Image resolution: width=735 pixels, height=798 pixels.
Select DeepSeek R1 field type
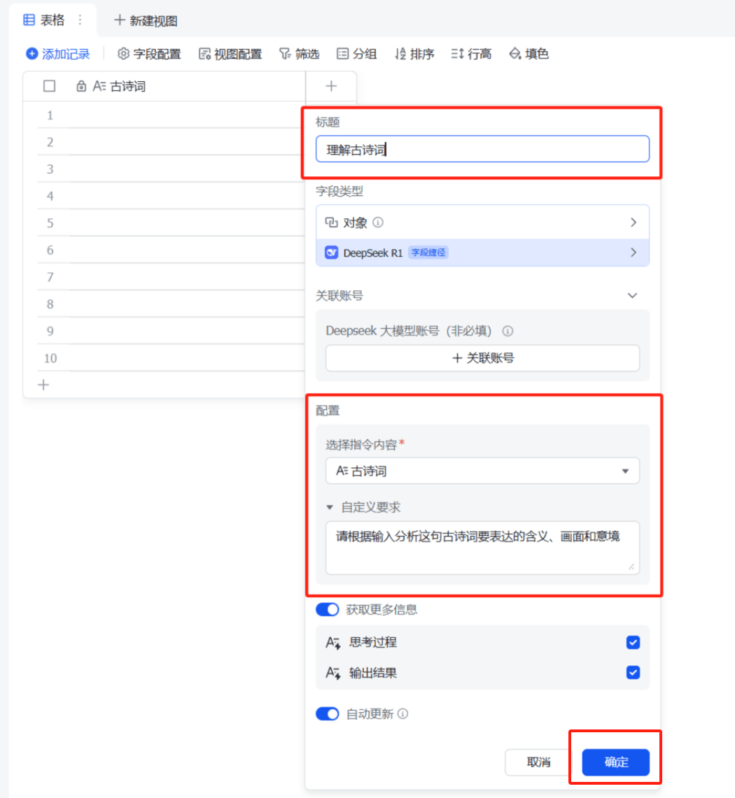coord(482,252)
